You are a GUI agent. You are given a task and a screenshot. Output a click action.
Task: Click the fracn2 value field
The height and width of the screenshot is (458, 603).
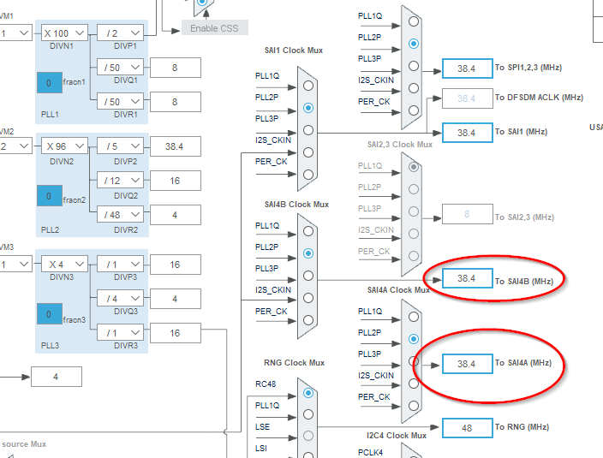click(x=50, y=196)
